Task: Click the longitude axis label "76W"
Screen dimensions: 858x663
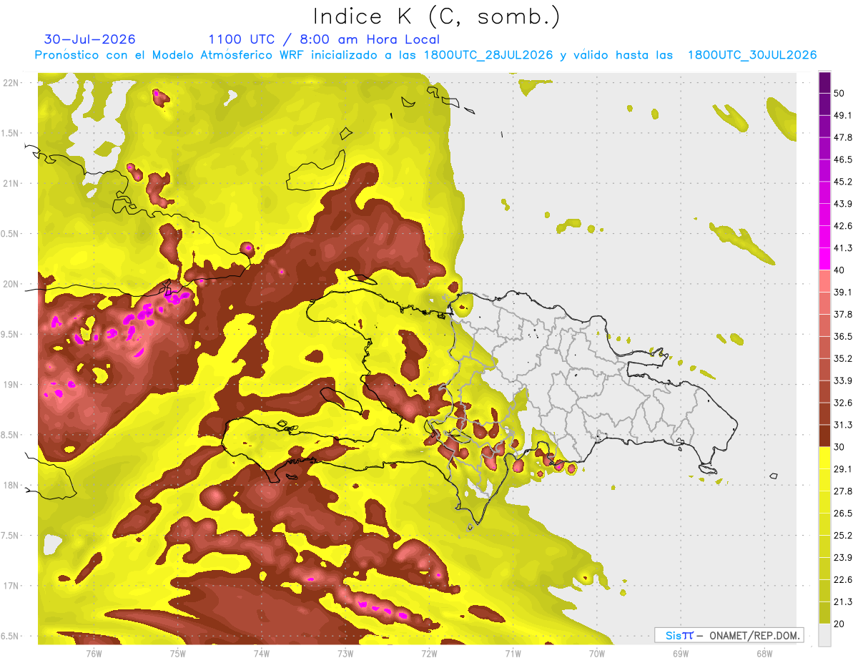Action: click(x=94, y=654)
